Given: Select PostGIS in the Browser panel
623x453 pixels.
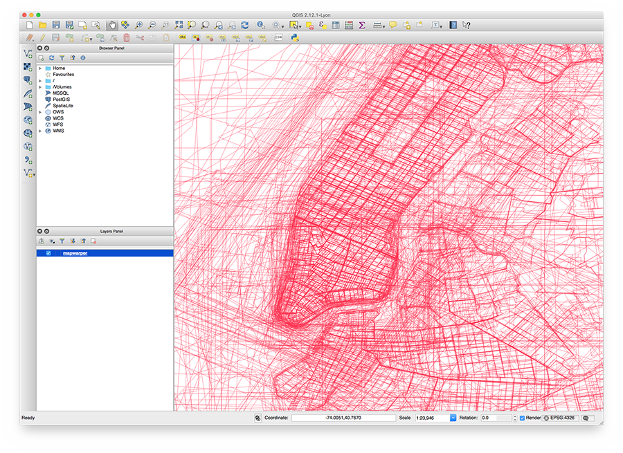Looking at the screenshot, I should [x=62, y=100].
